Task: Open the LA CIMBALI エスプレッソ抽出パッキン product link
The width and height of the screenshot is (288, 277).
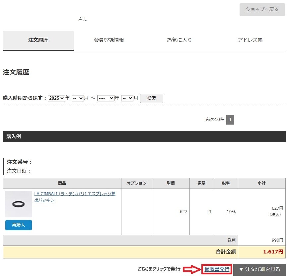Action: coord(75,197)
